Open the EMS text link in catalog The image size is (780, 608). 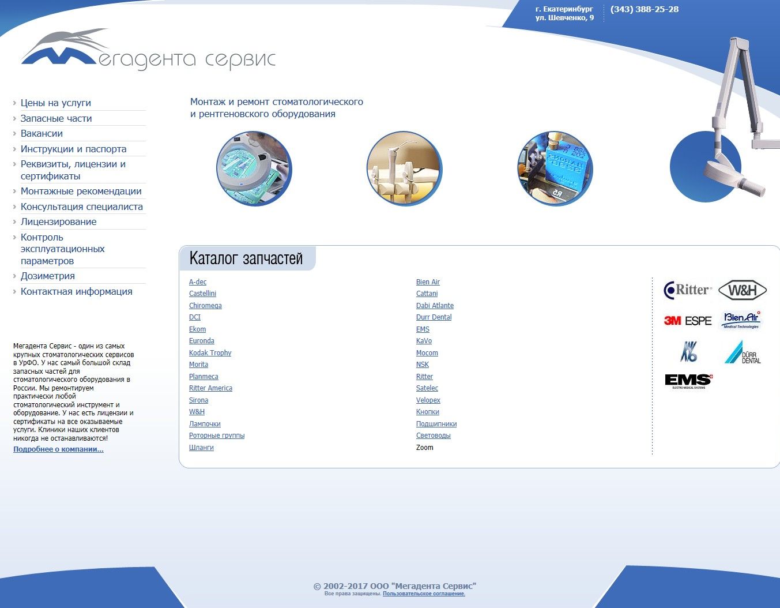423,329
